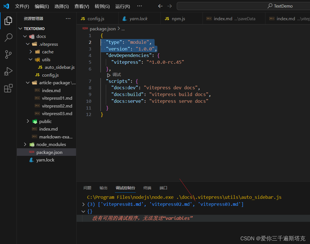Viewport: 310px width, 244px height.
Task: Select the 输出 panel tab
Action: click(x=103, y=188)
